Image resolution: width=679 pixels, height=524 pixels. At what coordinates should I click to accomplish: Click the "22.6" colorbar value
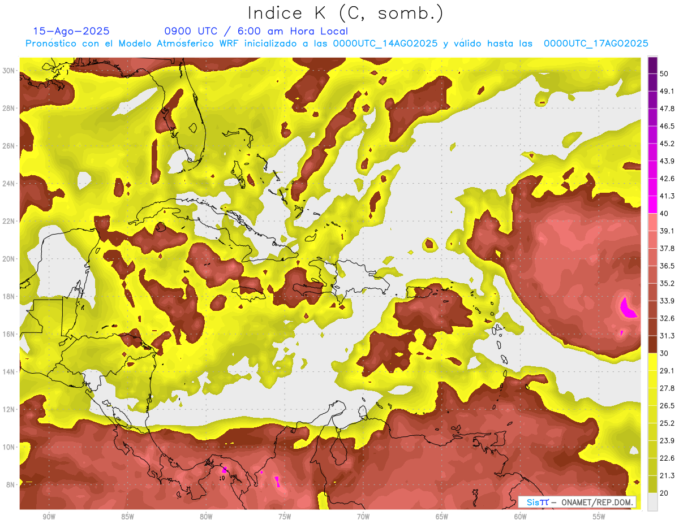(667, 458)
